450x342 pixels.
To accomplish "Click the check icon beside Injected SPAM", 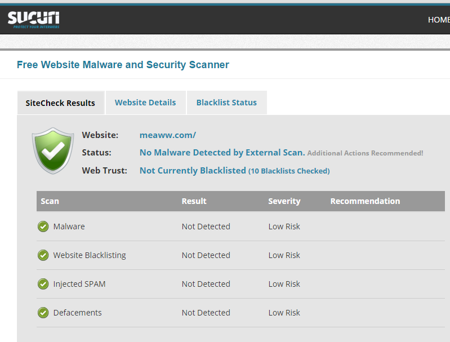I will click(x=43, y=284).
